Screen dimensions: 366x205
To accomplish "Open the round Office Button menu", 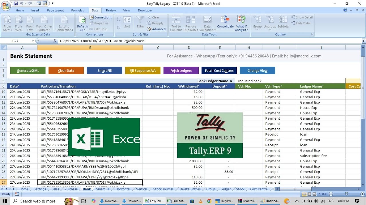I will pos(5,5).
